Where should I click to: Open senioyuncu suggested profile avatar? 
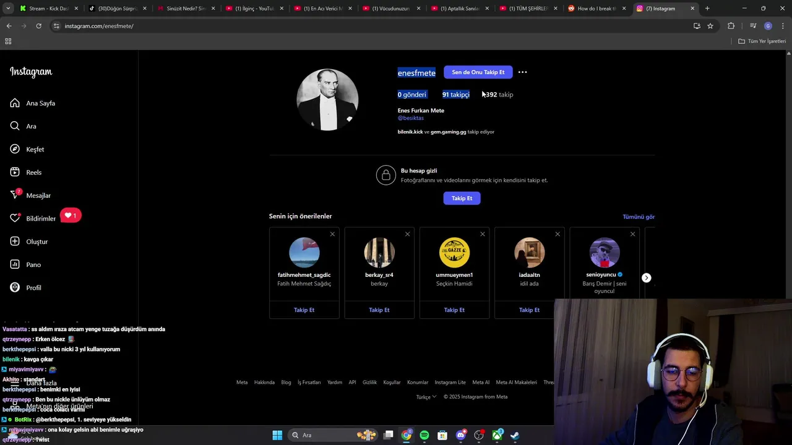[605, 253]
